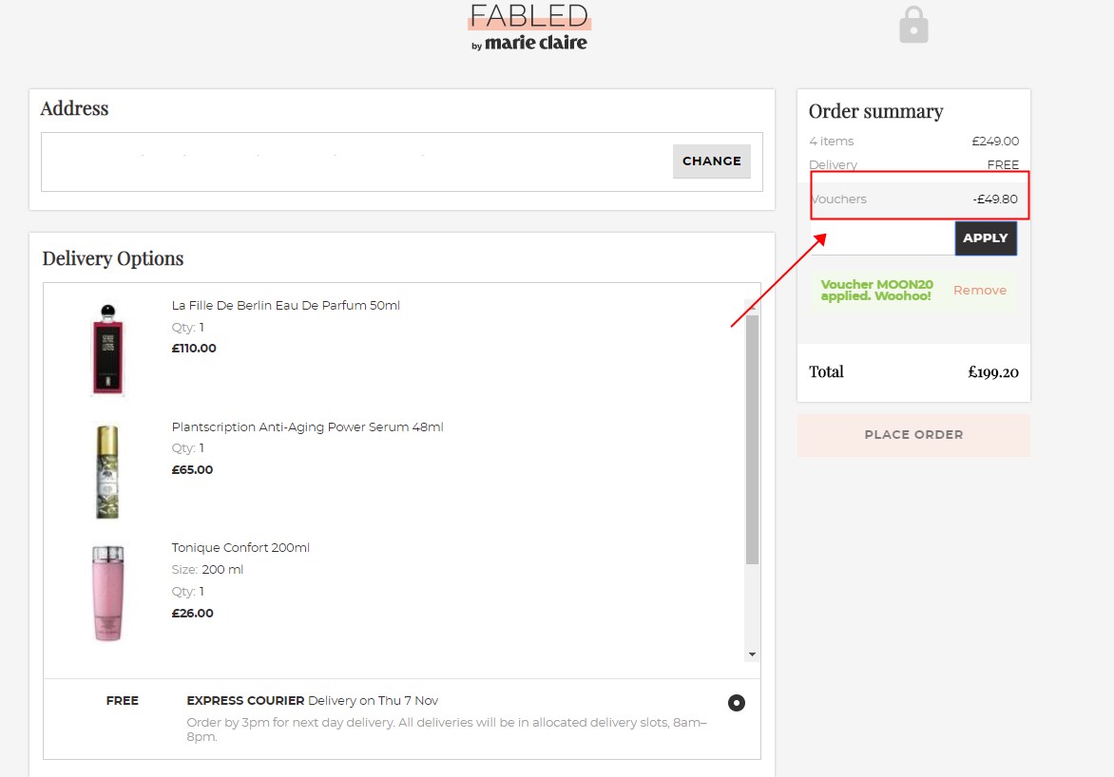Click the FREE label beside Express Courier
This screenshot has height=777, width=1114.
(x=123, y=701)
